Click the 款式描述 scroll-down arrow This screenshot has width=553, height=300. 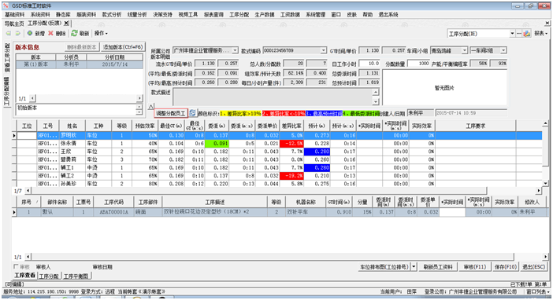(x=376, y=101)
